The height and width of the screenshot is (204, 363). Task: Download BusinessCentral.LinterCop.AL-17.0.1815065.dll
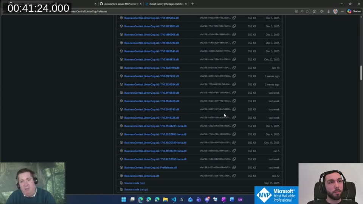point(151,18)
